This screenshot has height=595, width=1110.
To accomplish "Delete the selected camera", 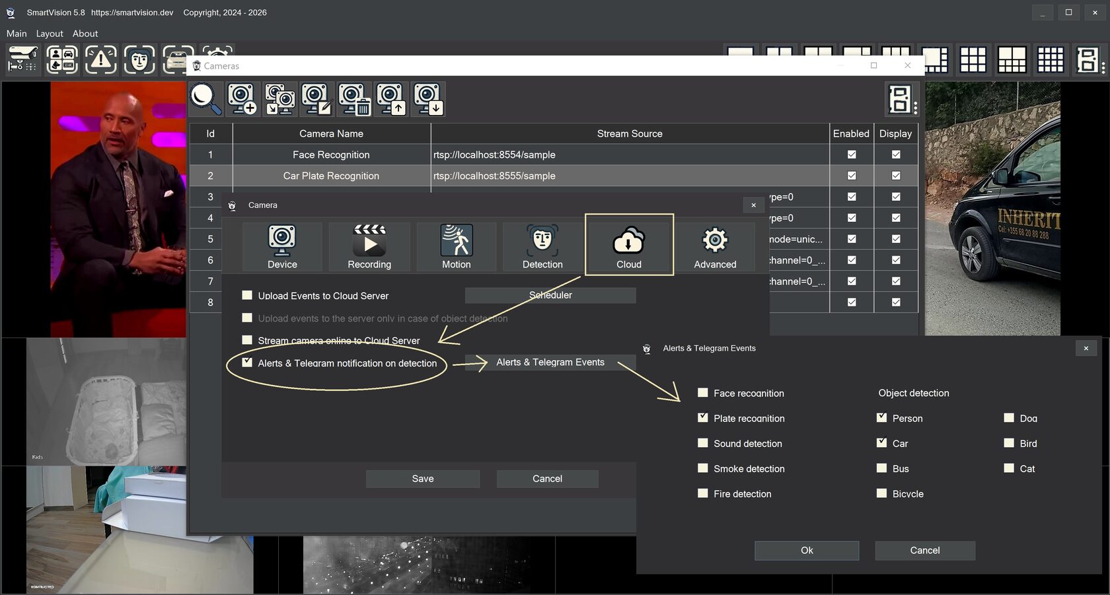I will click(x=354, y=99).
